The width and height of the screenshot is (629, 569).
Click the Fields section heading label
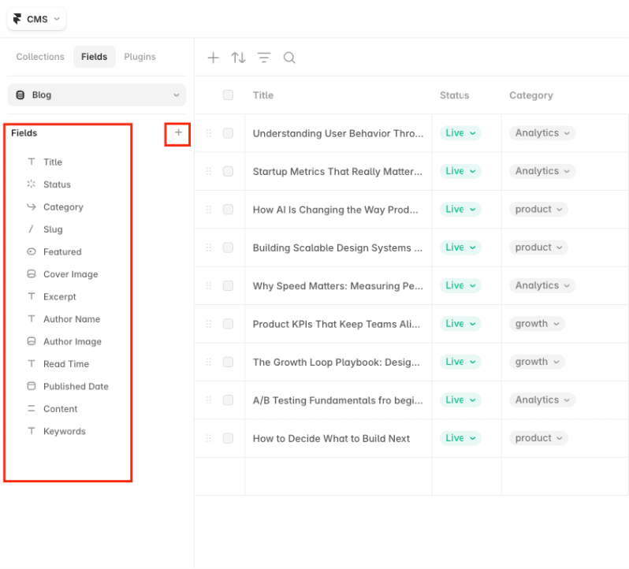tap(24, 132)
